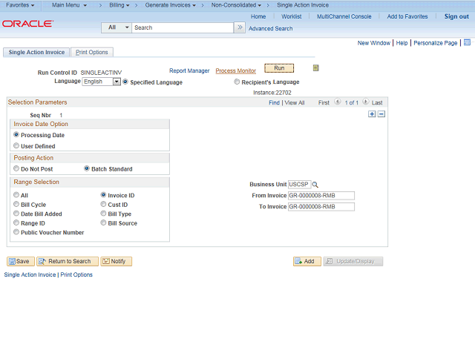Viewport: 475px width, 356px height.
Task: Open the Help link
Action: pyautogui.click(x=402, y=43)
